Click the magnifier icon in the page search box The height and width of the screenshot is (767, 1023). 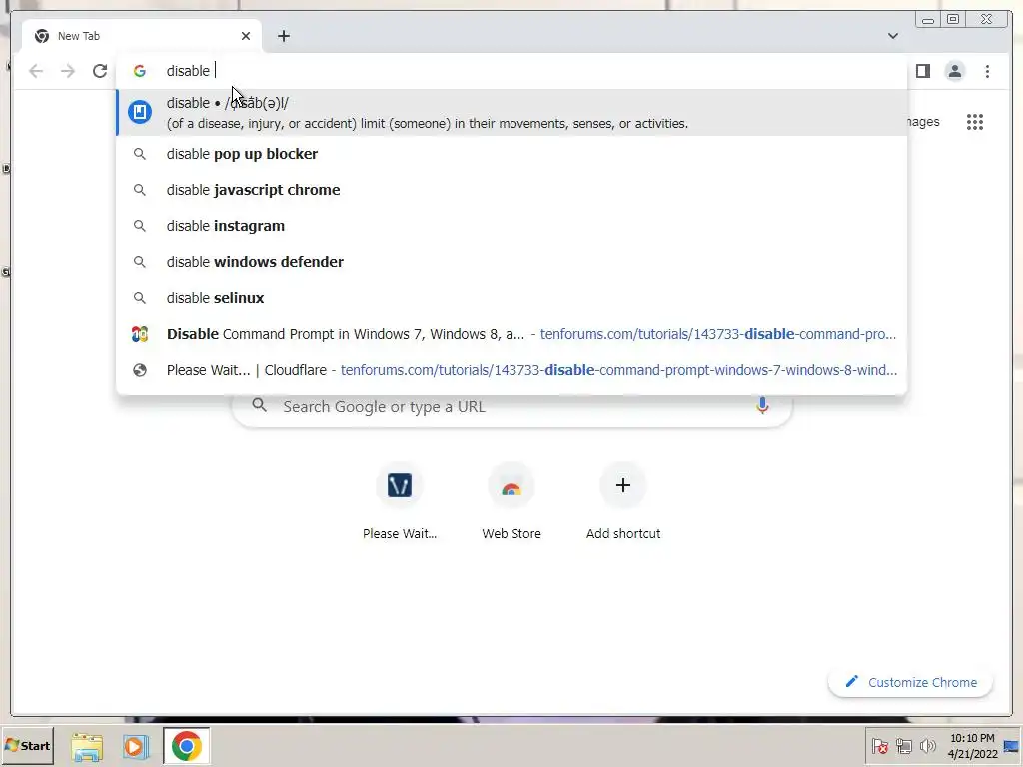259,405
